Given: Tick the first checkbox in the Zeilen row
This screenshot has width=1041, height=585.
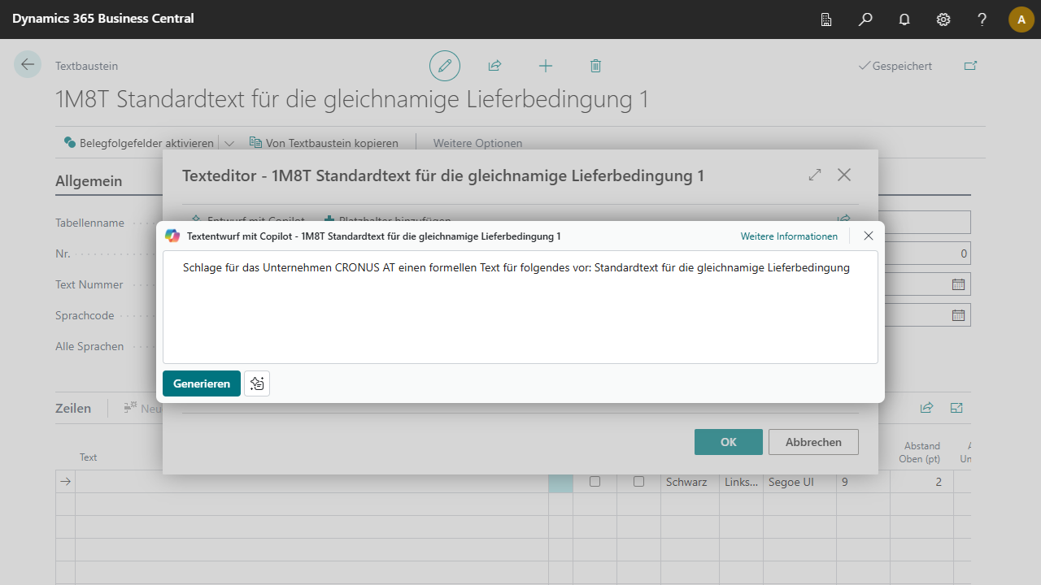Looking at the screenshot, I should [x=595, y=482].
